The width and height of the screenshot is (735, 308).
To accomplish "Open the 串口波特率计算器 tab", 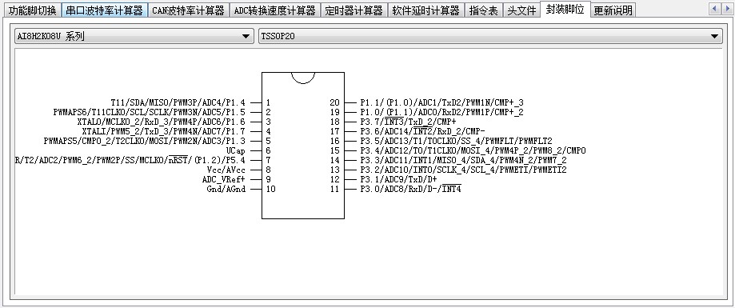I will click(x=104, y=10).
